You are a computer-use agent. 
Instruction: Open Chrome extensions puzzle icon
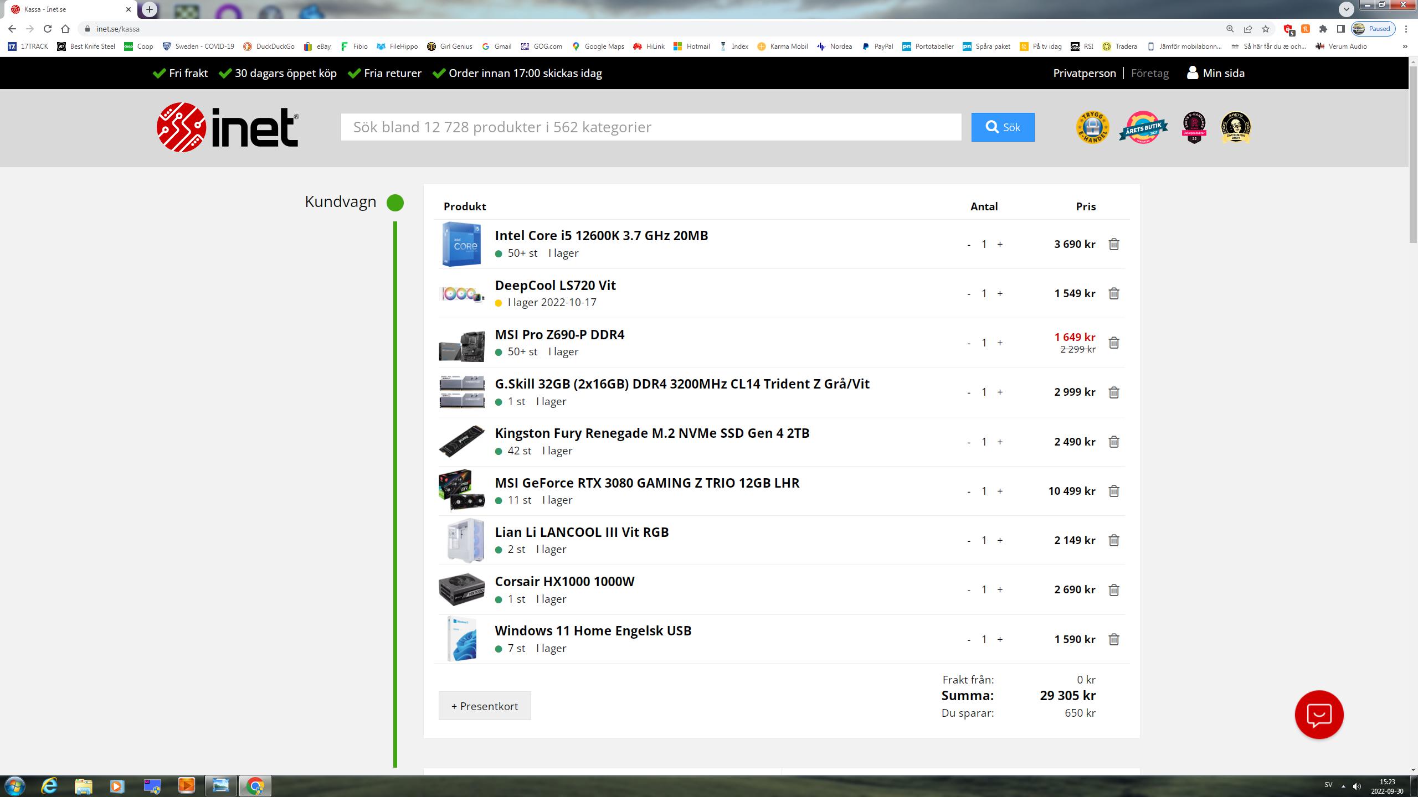1323,29
